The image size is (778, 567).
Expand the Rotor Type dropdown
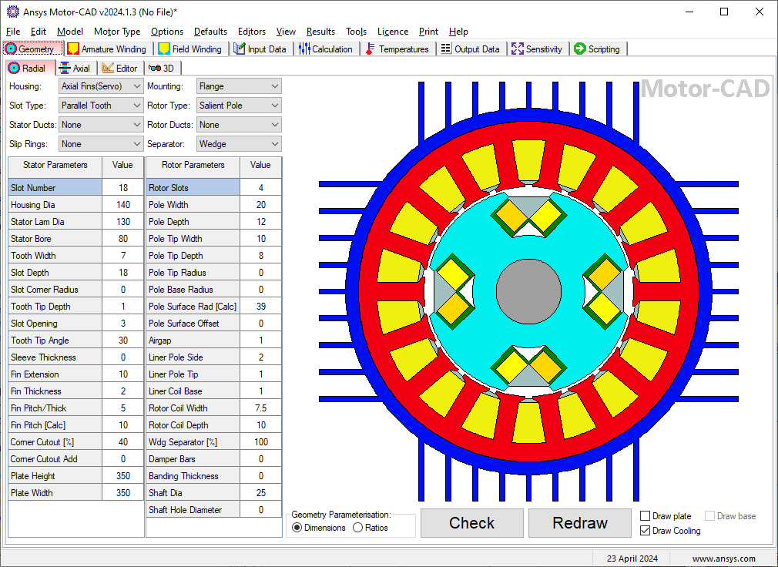[239, 106]
